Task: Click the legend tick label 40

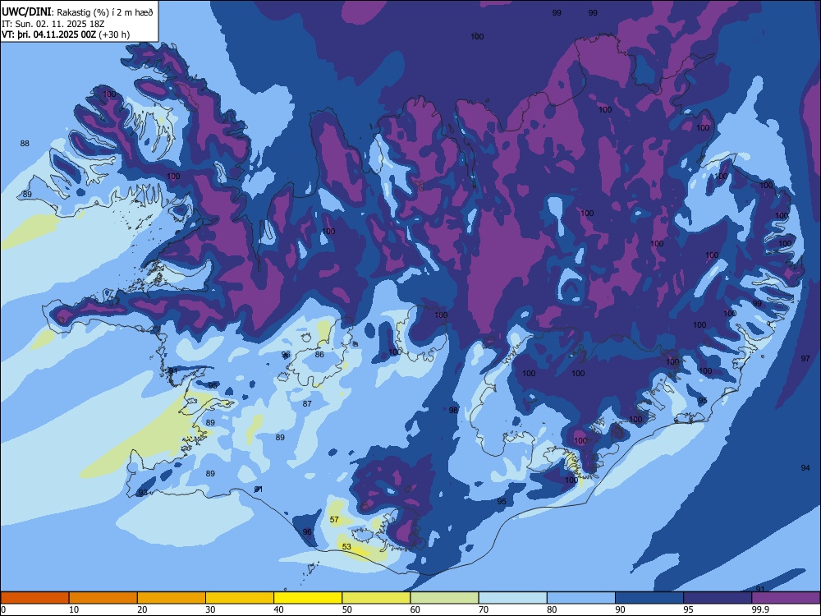Action: pyautogui.click(x=279, y=609)
